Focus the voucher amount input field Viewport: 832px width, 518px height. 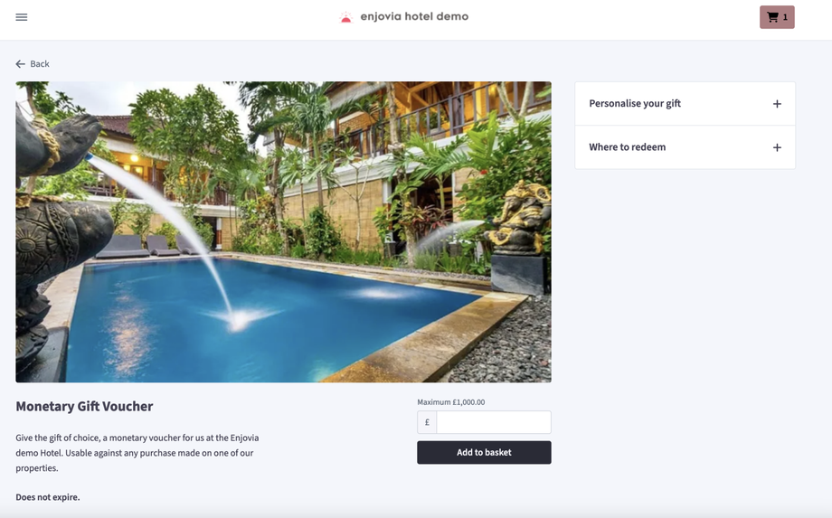pos(494,422)
